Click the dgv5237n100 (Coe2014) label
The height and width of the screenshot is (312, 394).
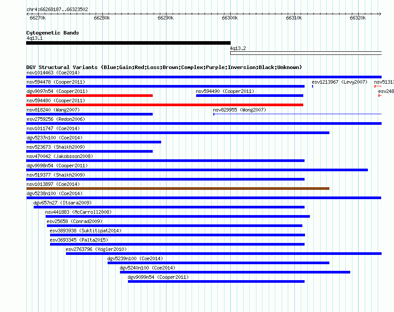click(x=54, y=138)
